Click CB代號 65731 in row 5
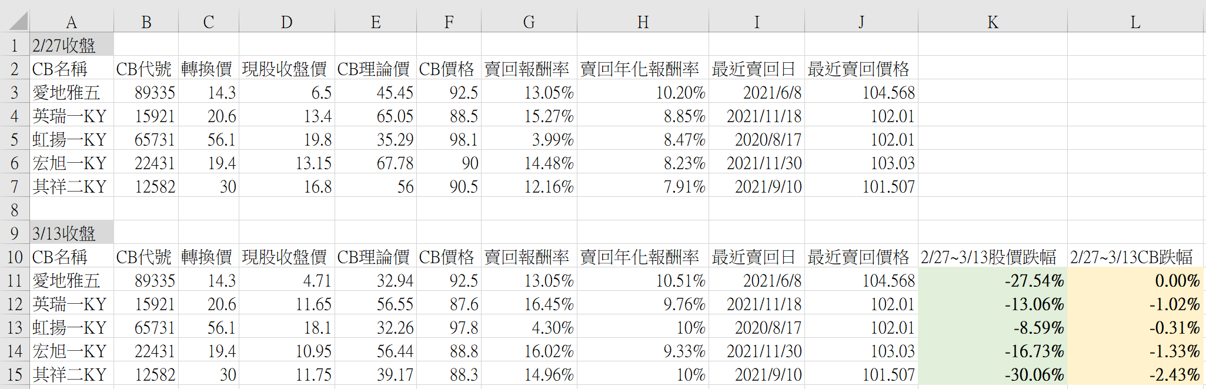 [x=146, y=139]
